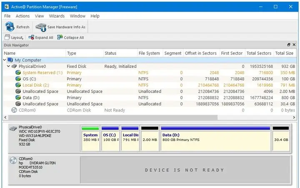Select the Data (D:) 800 GB partition block
The image size is (300, 188).
click(216, 139)
